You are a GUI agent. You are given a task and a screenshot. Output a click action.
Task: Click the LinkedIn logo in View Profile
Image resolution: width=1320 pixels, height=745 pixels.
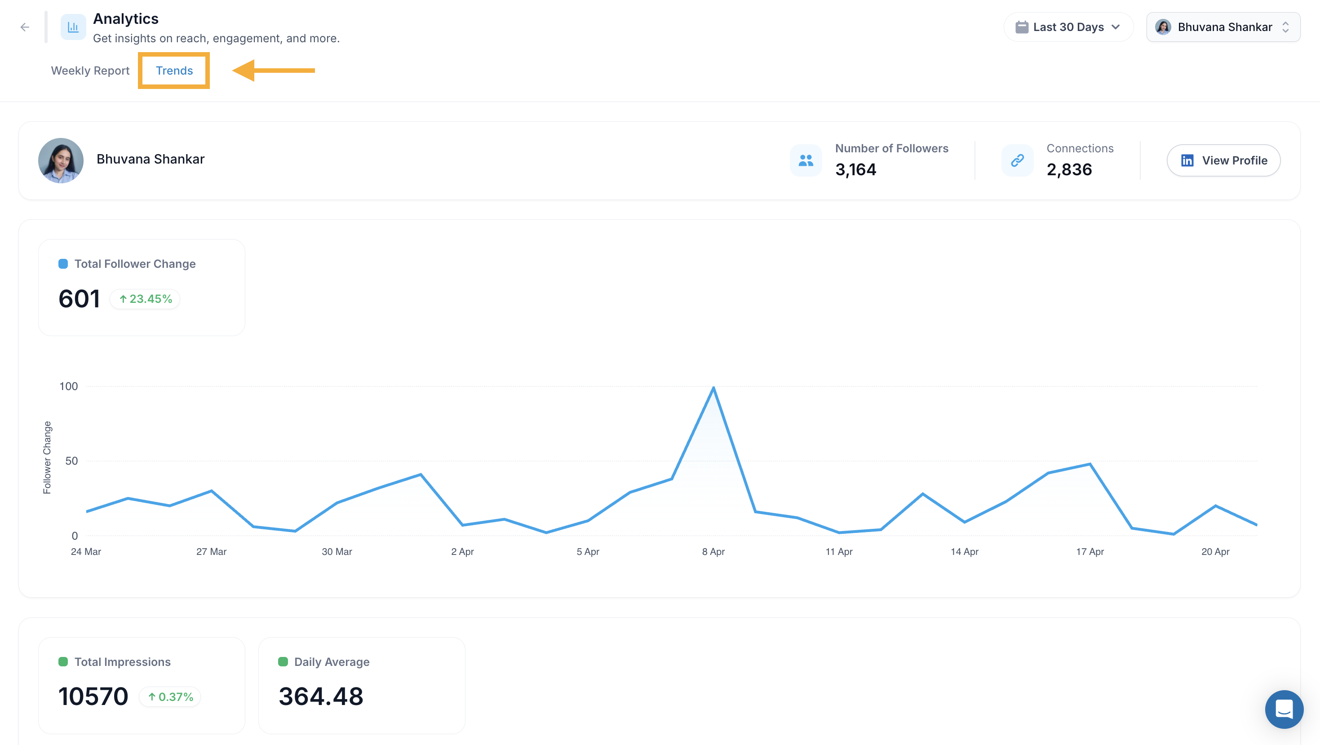(1187, 160)
